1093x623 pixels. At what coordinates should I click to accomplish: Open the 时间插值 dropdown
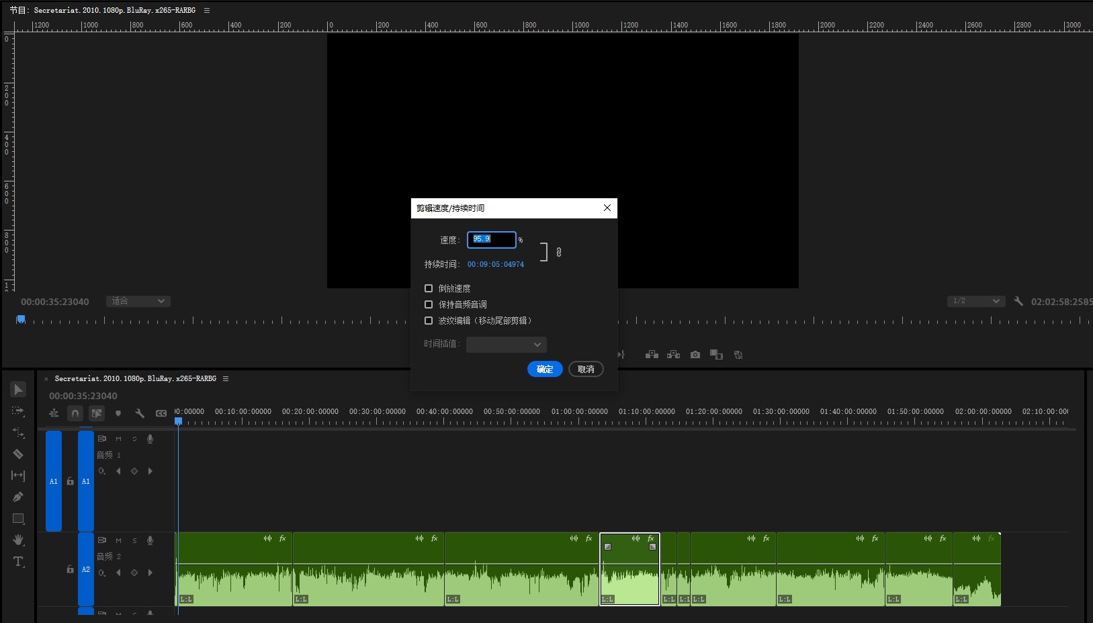click(506, 345)
